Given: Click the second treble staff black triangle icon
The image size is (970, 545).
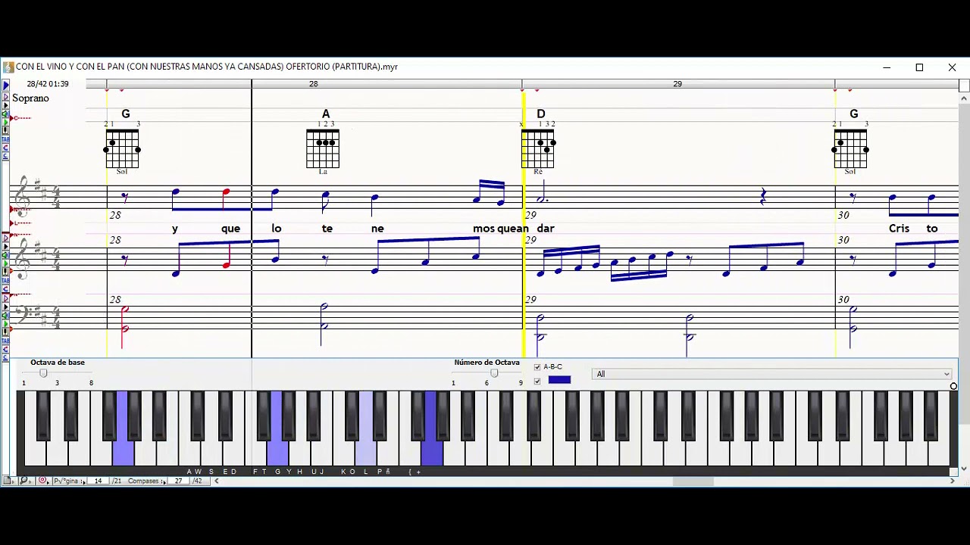Looking at the screenshot, I should tap(6, 246).
